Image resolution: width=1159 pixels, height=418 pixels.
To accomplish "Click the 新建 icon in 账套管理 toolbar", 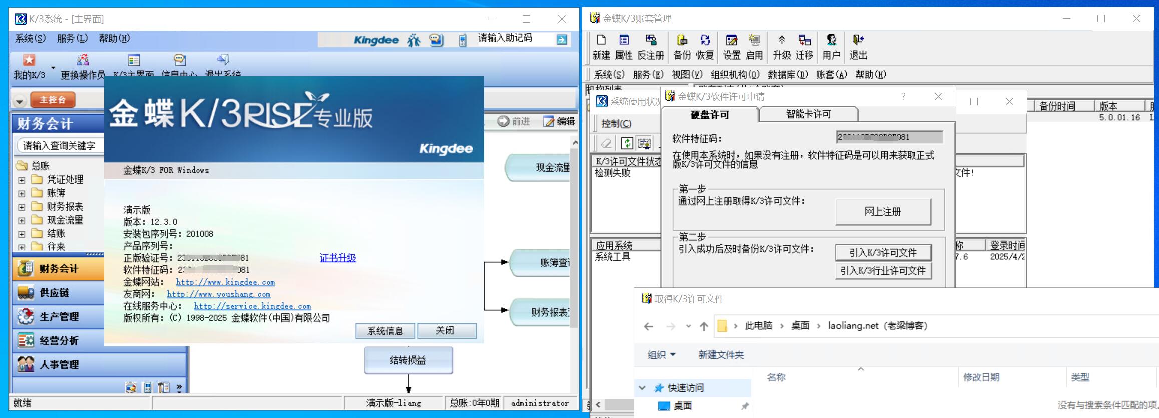I will [x=601, y=40].
